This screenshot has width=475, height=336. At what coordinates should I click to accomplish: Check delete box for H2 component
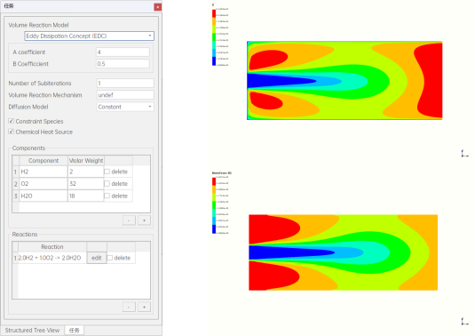tap(107, 172)
